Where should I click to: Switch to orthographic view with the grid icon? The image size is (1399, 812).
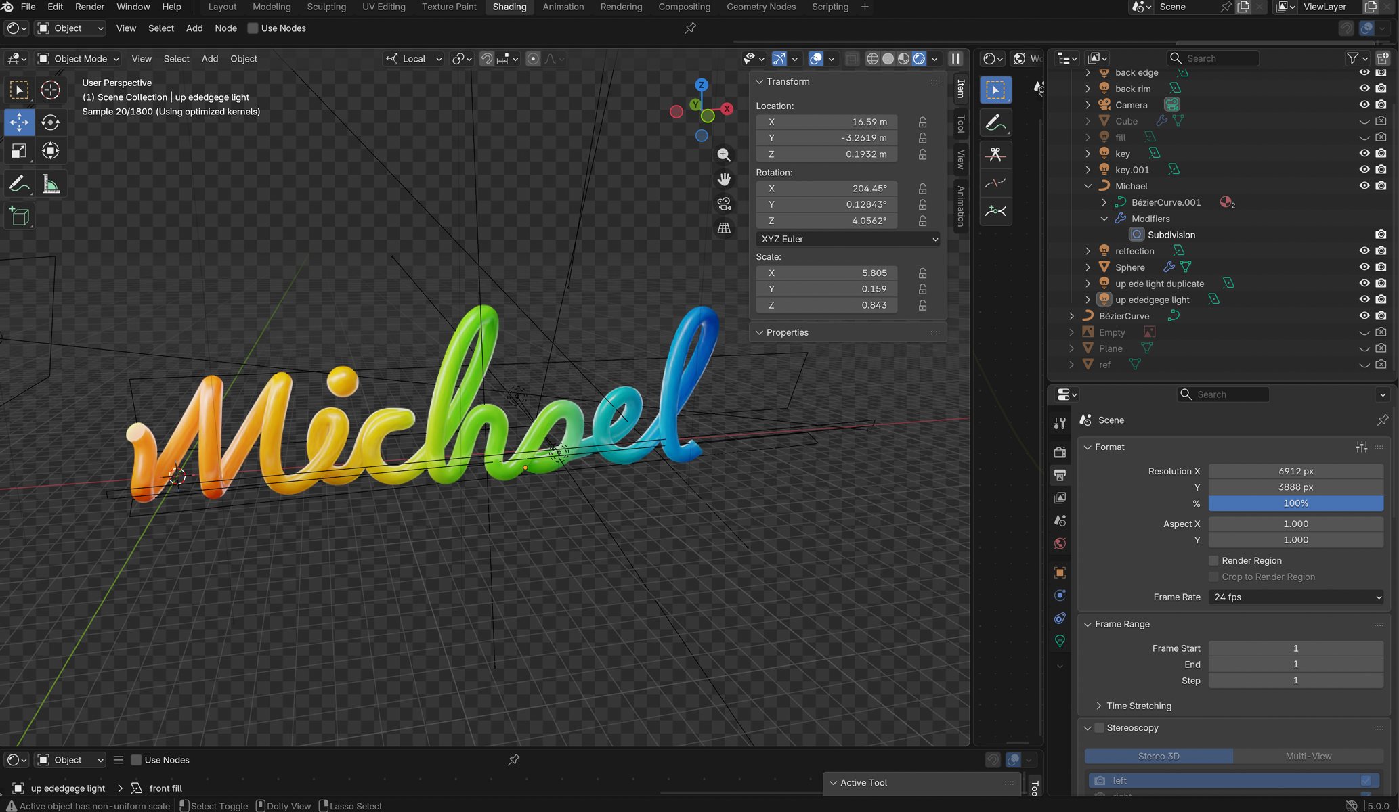[724, 228]
